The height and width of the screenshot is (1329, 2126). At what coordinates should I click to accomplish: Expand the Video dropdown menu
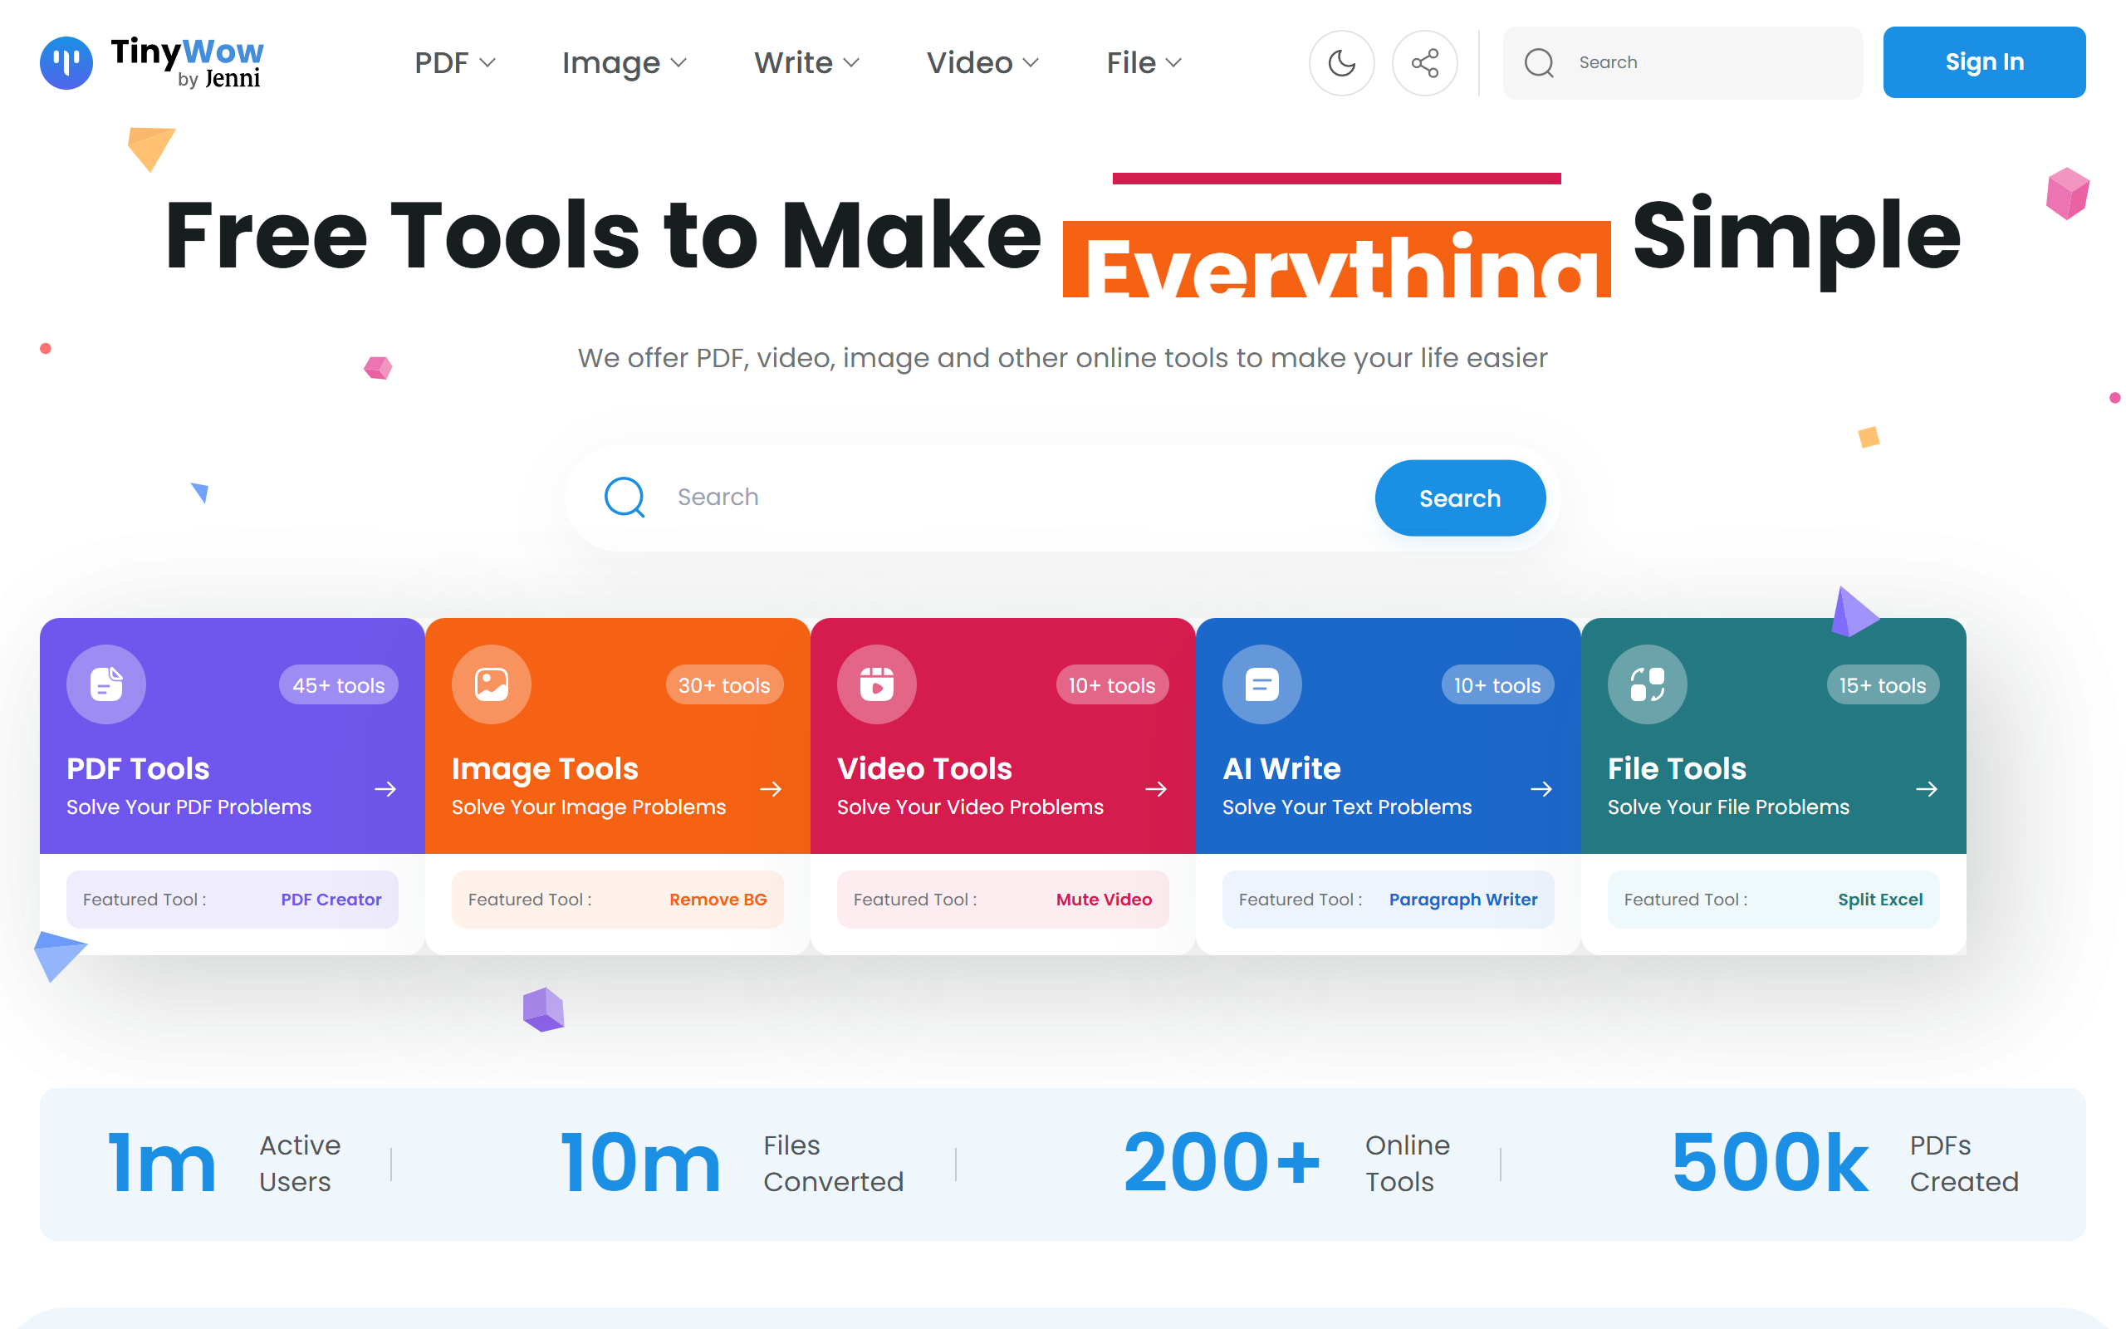(x=983, y=62)
